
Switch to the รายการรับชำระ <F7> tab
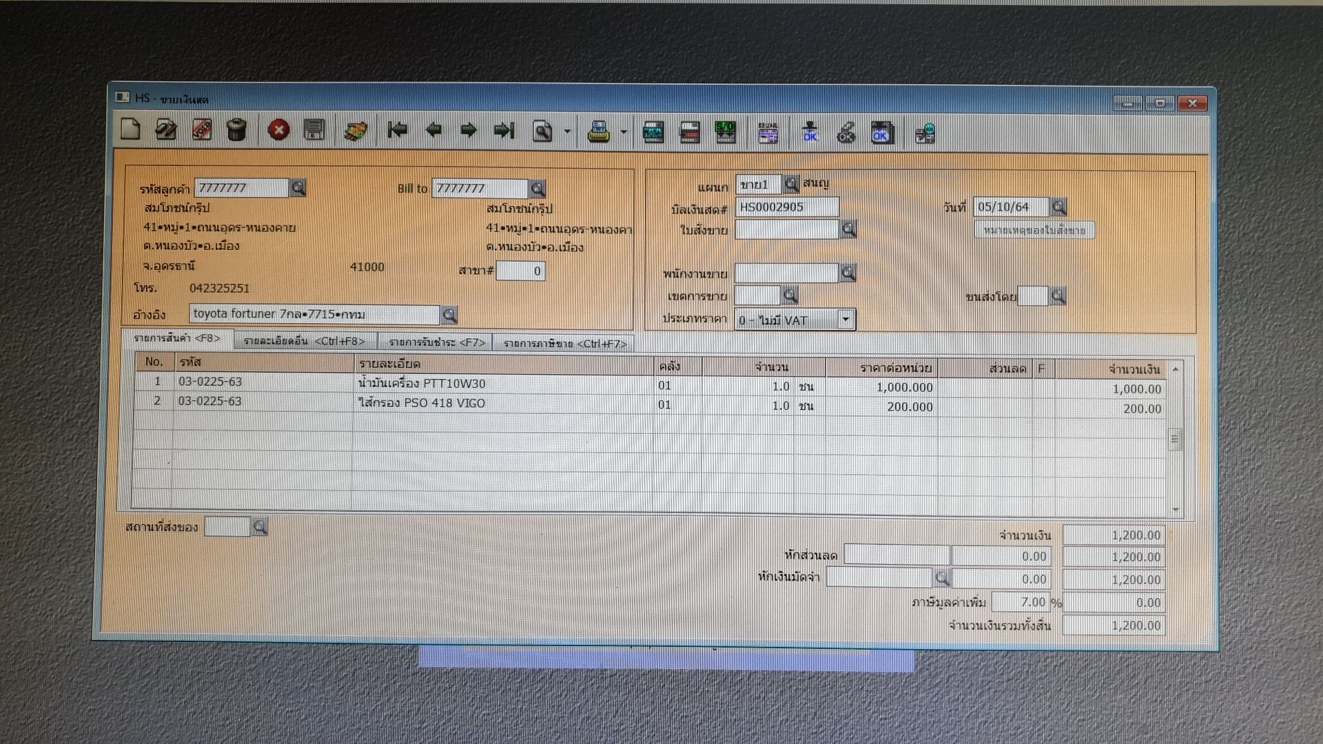pyautogui.click(x=436, y=342)
